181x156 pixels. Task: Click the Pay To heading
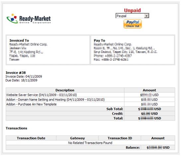[x=99, y=40]
